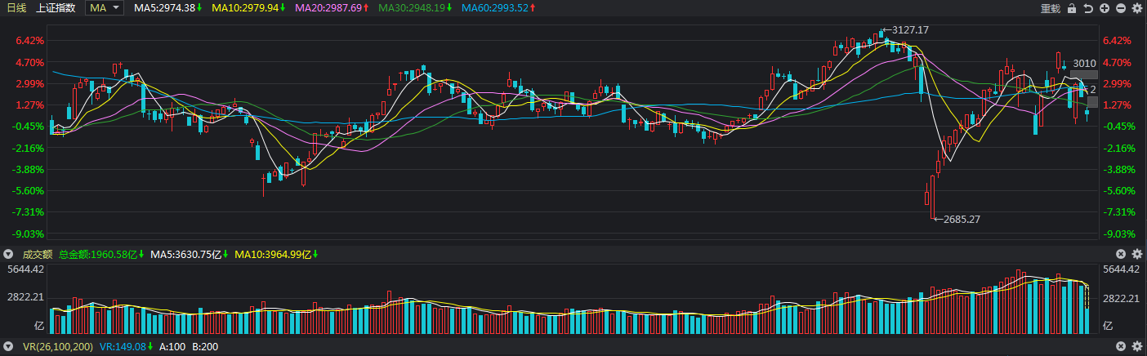Click the 总金额:1960.58亿 value

click(98, 254)
